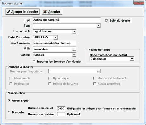Click the 'demandeur' role value

41,49
